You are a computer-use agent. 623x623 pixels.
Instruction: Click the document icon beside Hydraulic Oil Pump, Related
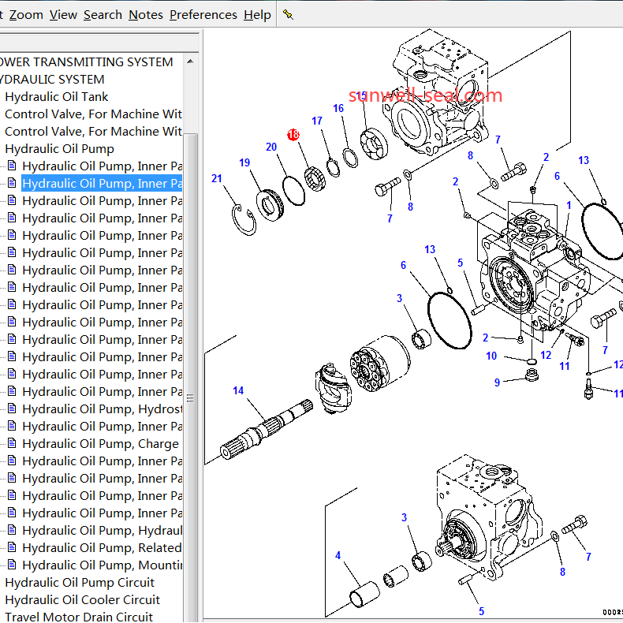(x=12, y=547)
